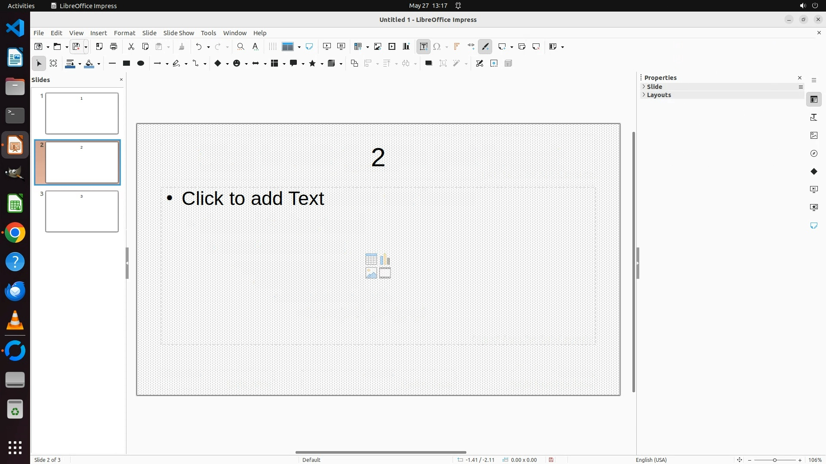
Task: Toggle Show Draw Functions pencil button
Action: click(485, 46)
